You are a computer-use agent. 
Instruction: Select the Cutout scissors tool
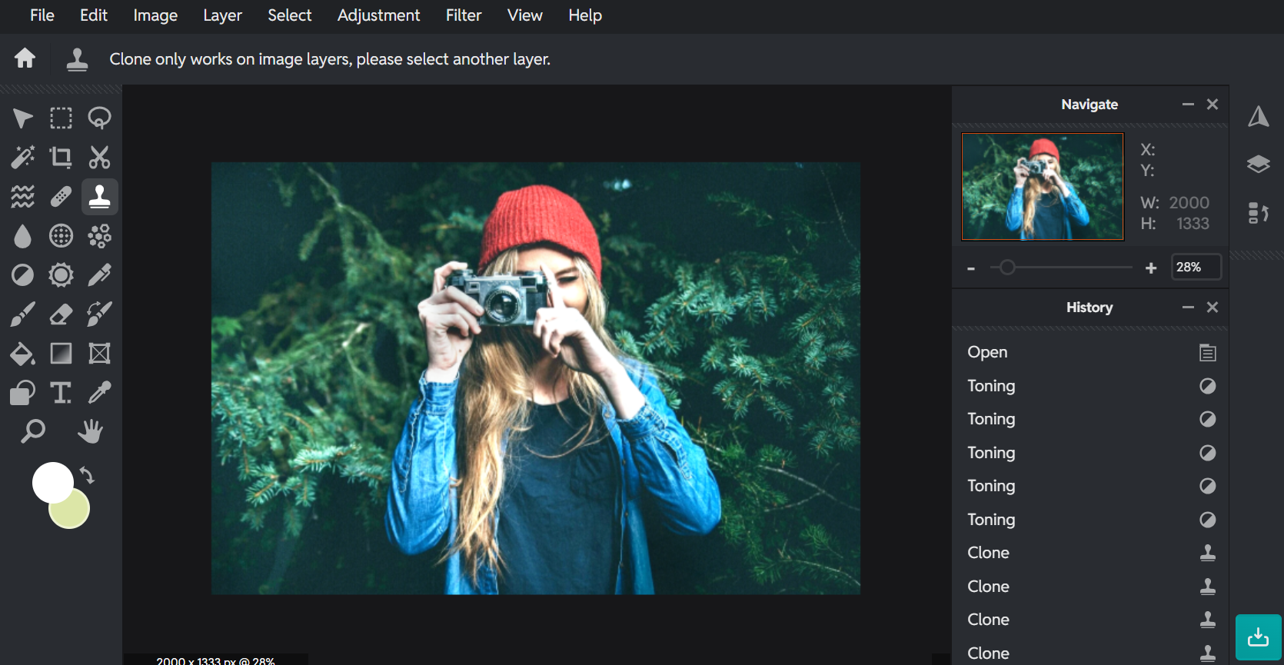pos(100,158)
